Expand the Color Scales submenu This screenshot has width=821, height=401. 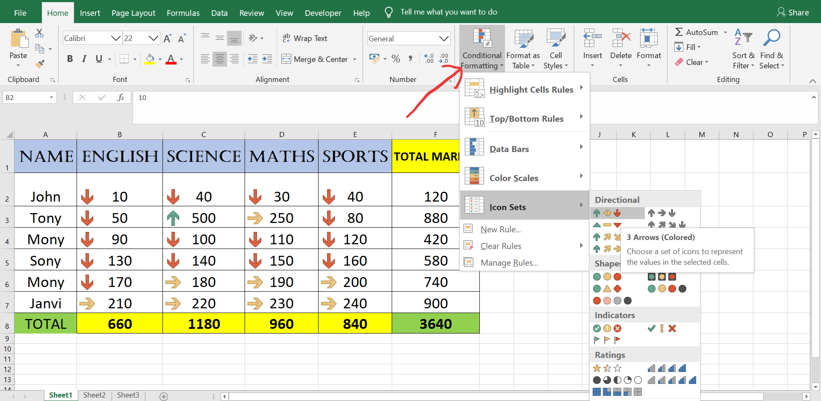pyautogui.click(x=514, y=178)
